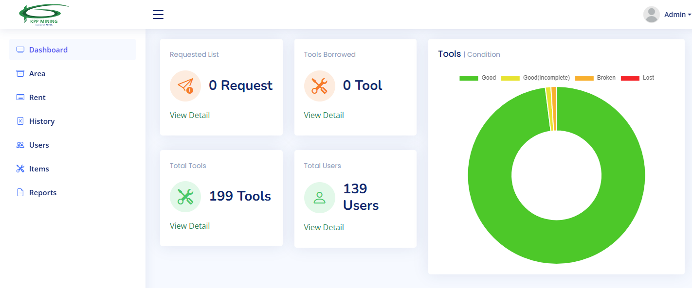Toggle Good(Incomplete) legend entry
The width and height of the screenshot is (692, 288).
click(535, 78)
